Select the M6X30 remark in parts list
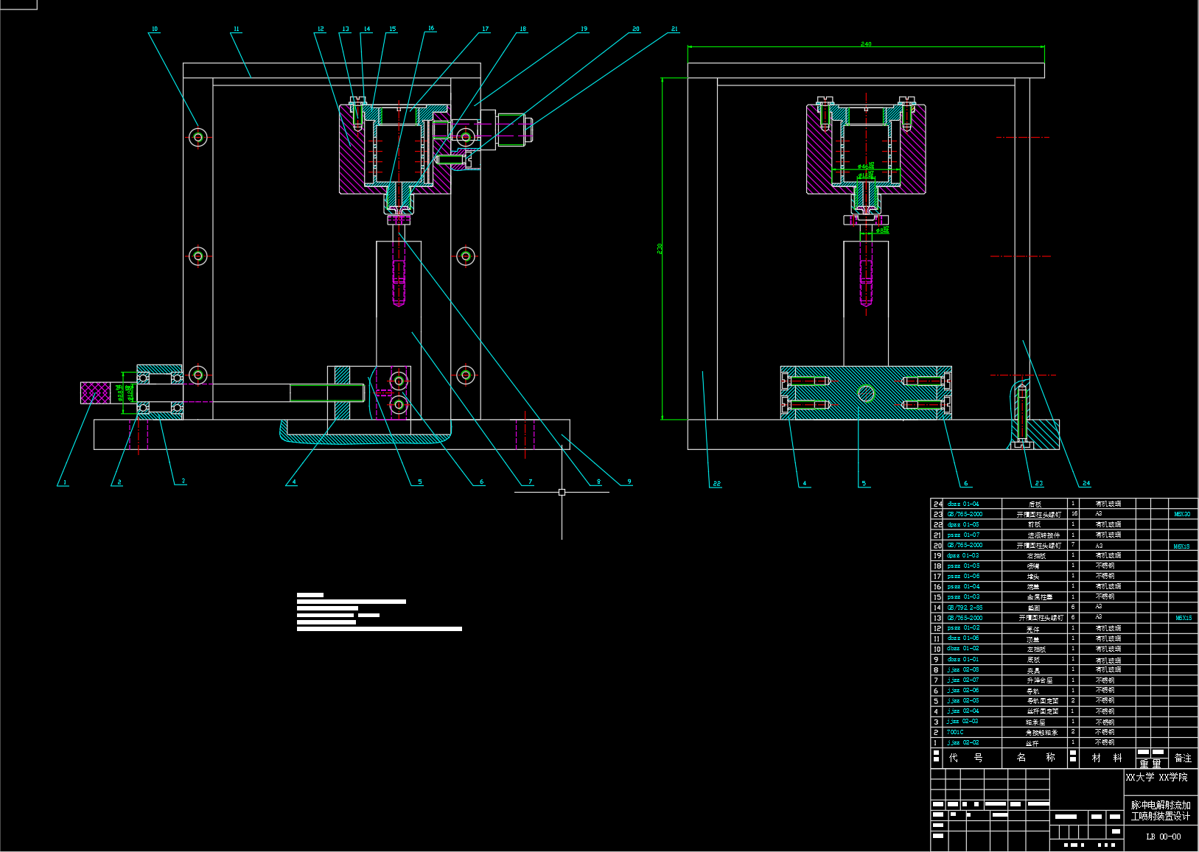 coord(1182,515)
